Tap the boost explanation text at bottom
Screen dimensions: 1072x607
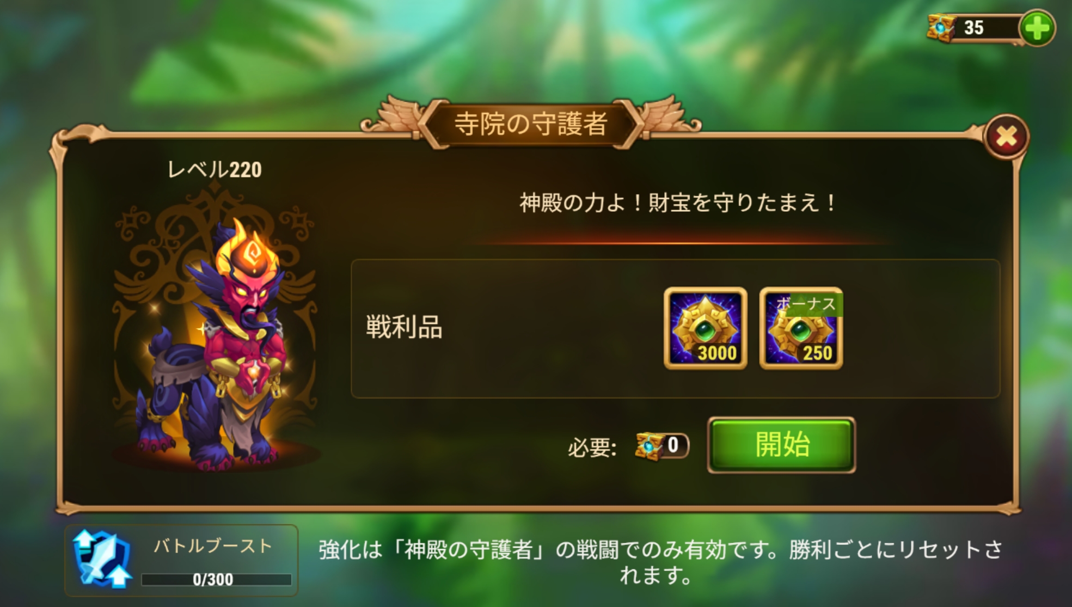(x=660, y=562)
